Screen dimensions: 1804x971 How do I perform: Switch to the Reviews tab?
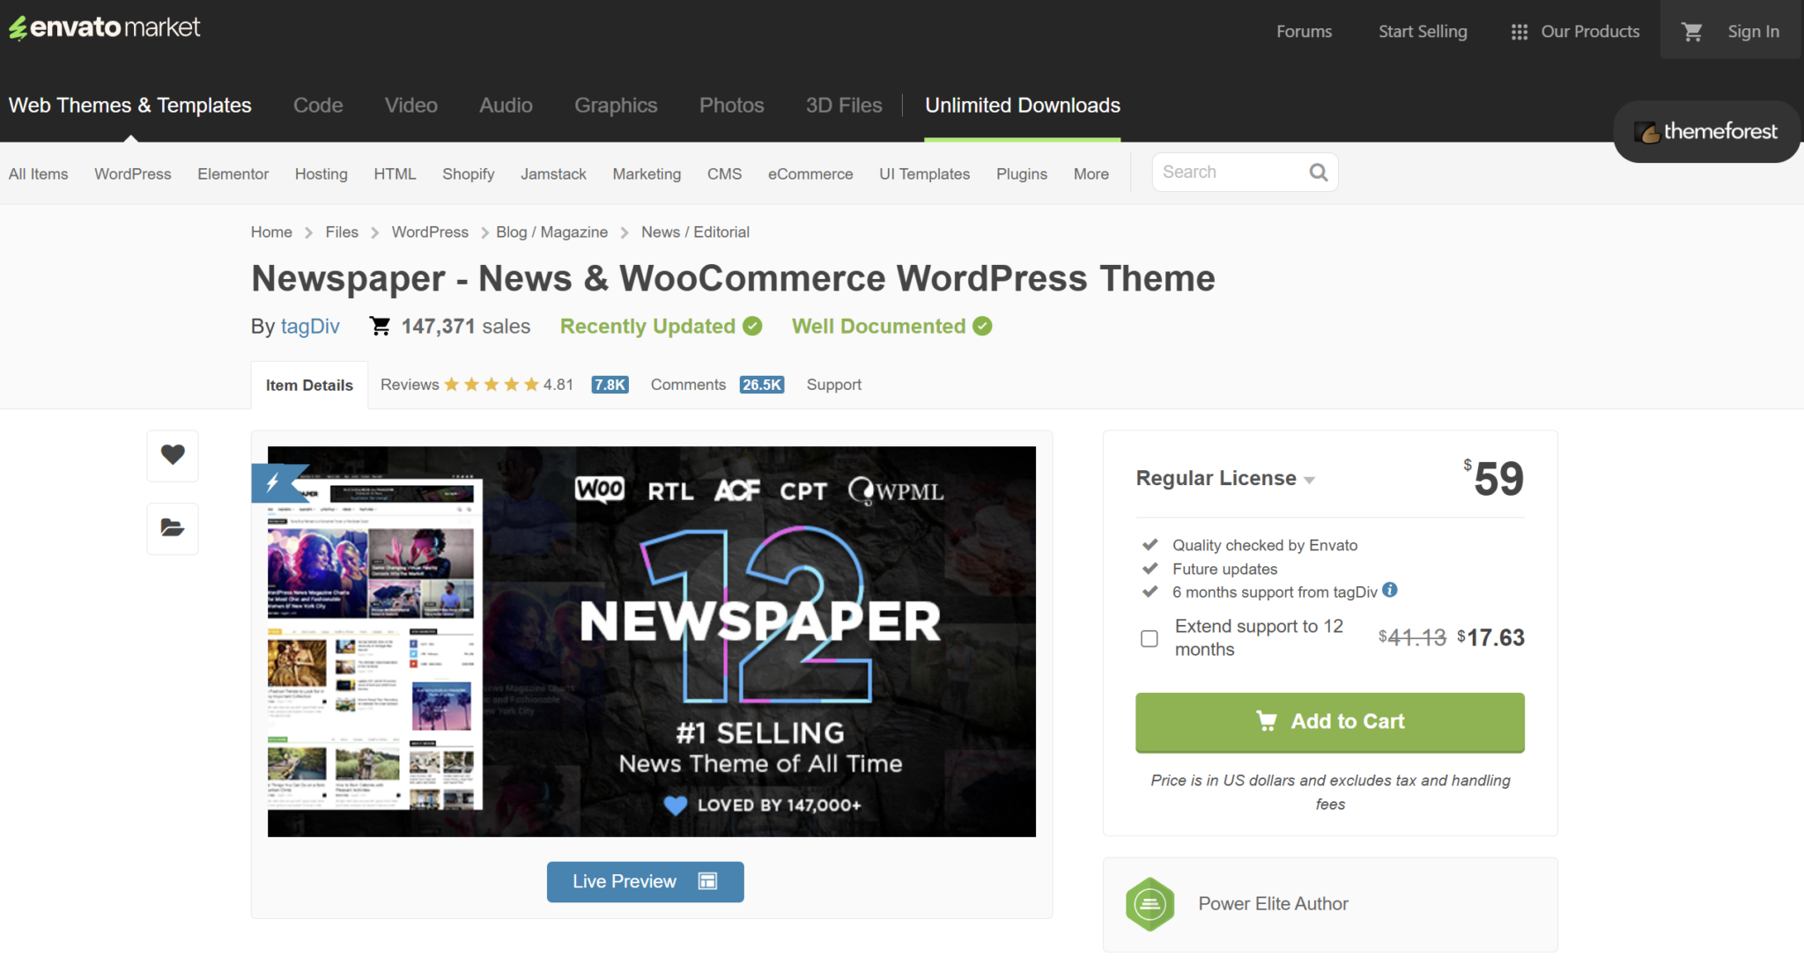pyautogui.click(x=409, y=384)
